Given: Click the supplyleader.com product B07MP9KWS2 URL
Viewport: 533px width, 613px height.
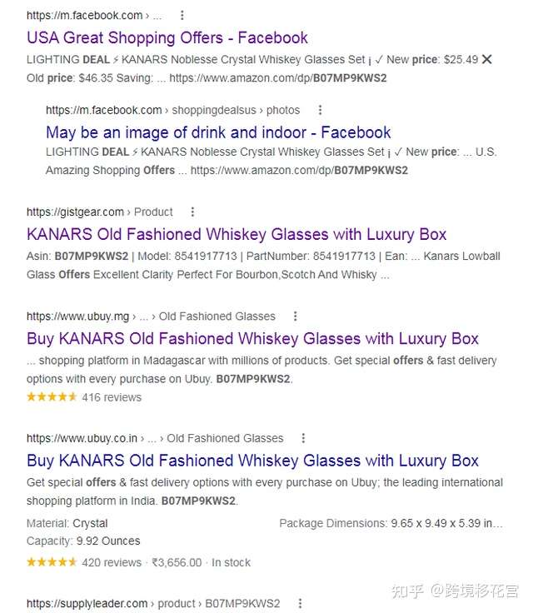Looking at the screenshot, I should 153,603.
